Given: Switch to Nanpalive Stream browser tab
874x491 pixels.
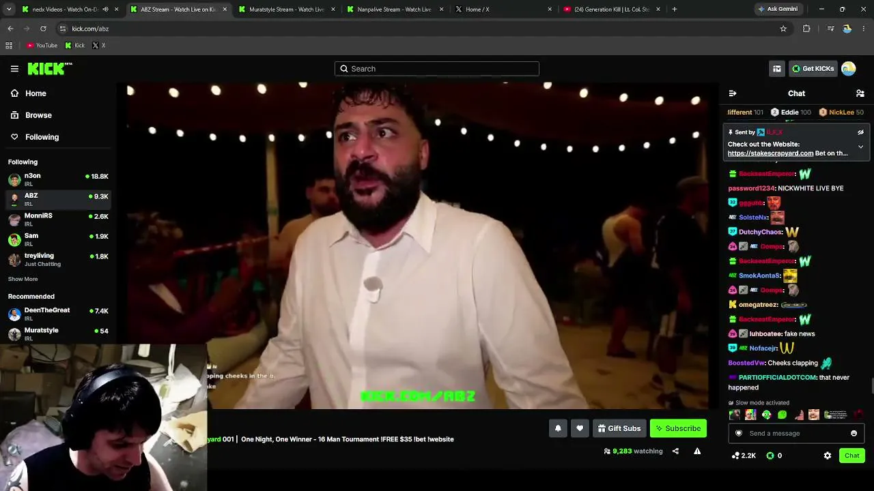Looking at the screenshot, I should [x=395, y=10].
